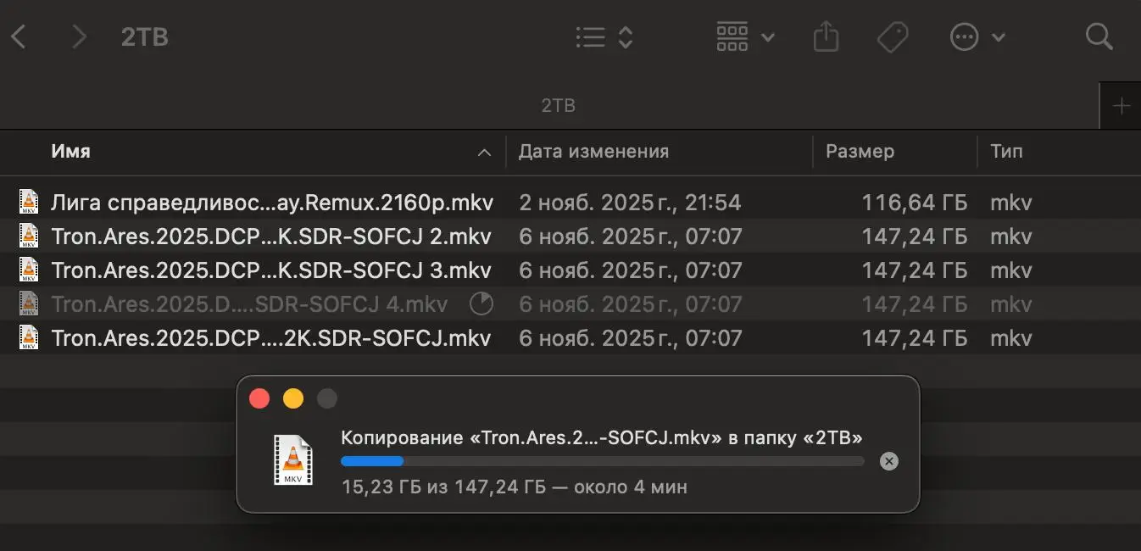1141x551 pixels.
Task: Open the Finder search
Action: tap(1099, 37)
